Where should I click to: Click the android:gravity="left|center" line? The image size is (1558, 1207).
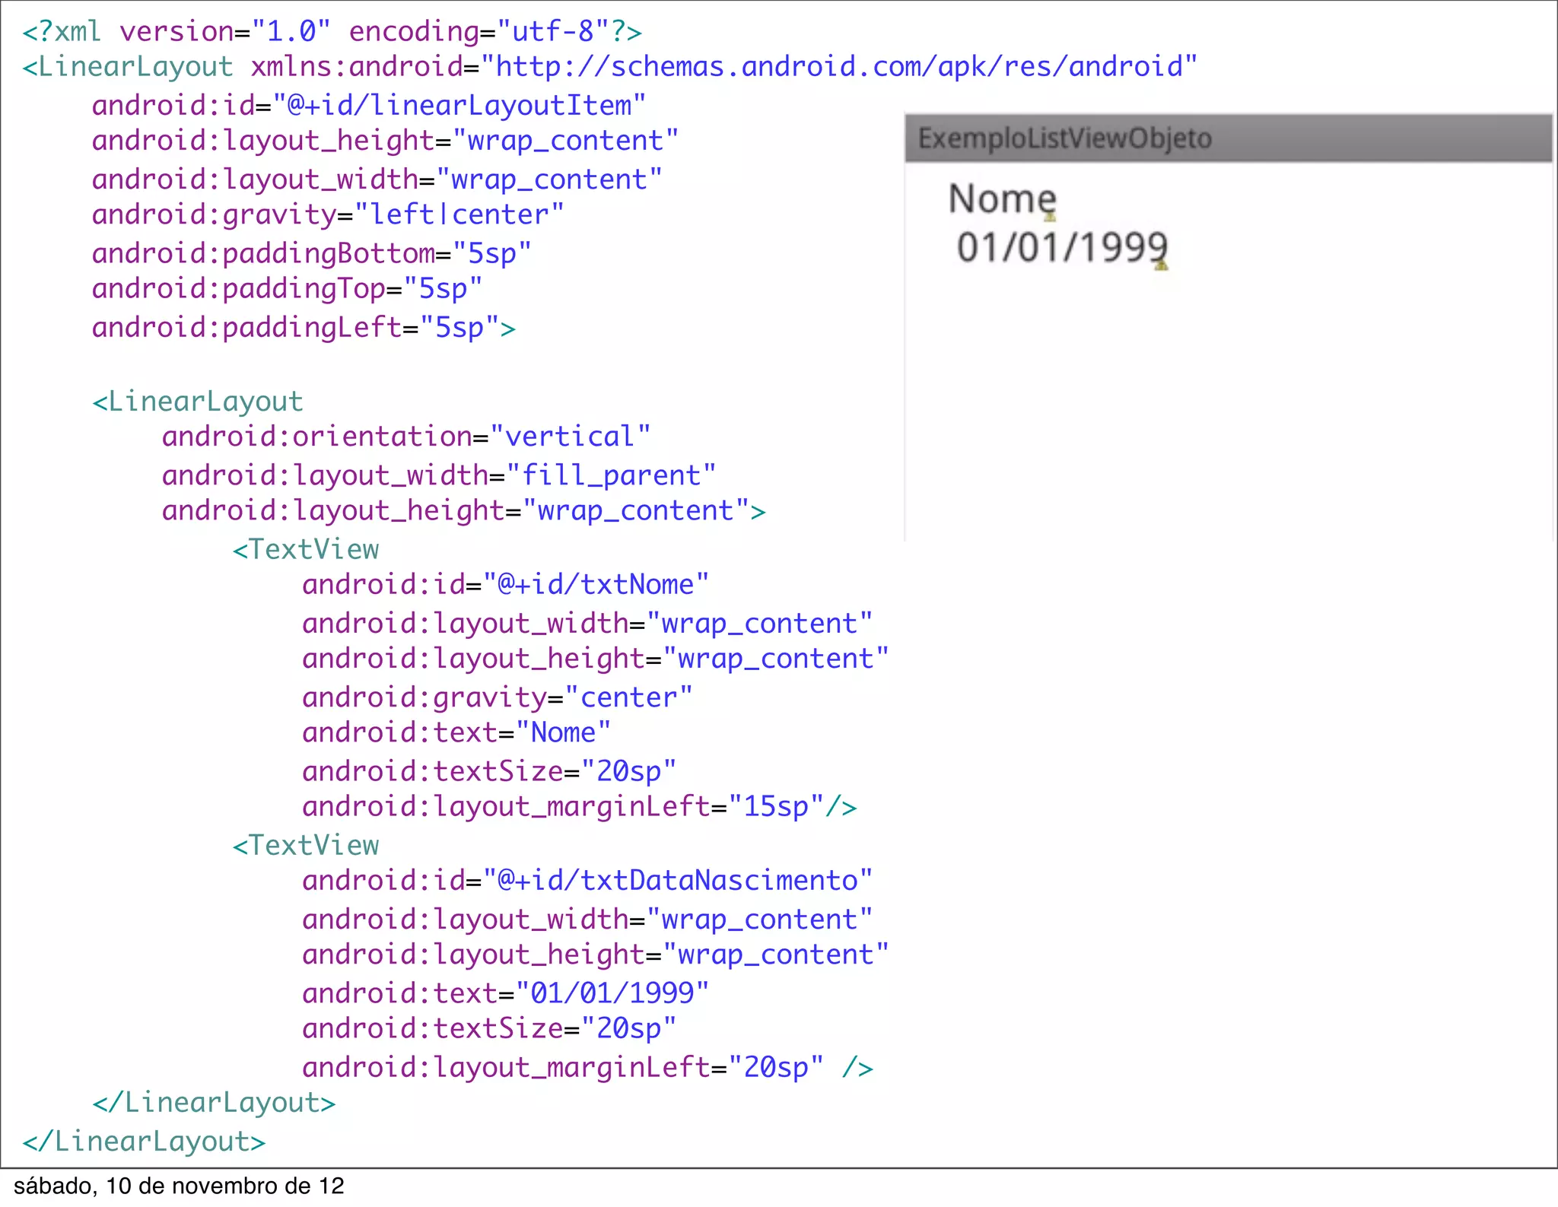[328, 215]
